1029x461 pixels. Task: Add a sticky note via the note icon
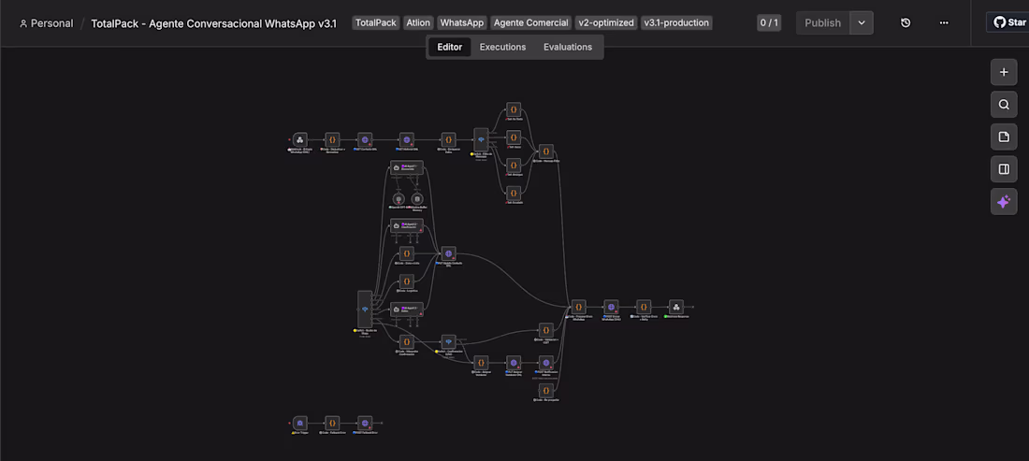[1004, 137]
